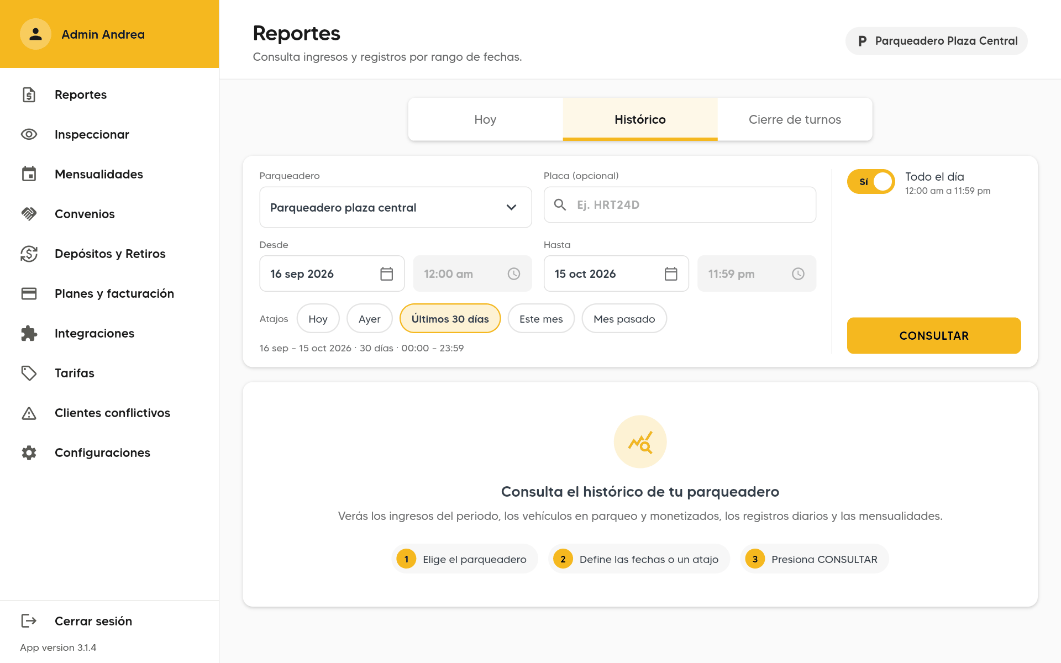Click the clock icon in 12:00 am field

(x=514, y=273)
